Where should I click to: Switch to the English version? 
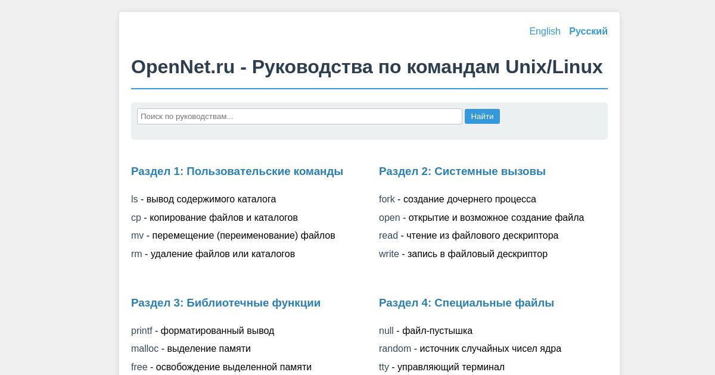pos(545,31)
